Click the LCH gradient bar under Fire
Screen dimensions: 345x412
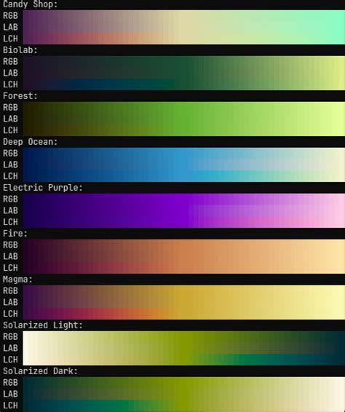[x=184, y=268]
